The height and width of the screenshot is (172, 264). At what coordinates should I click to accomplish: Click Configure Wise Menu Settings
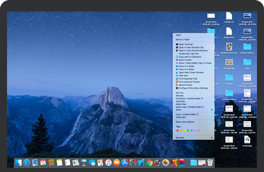click(x=193, y=88)
